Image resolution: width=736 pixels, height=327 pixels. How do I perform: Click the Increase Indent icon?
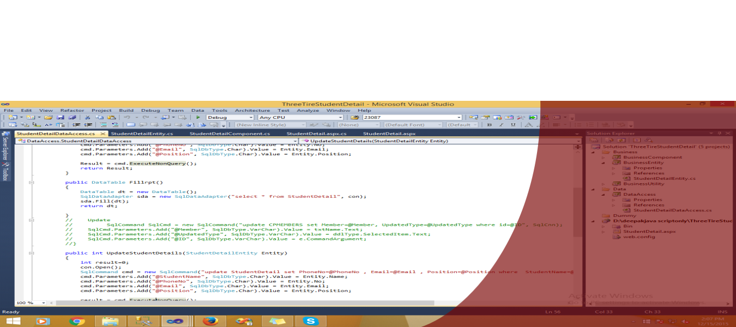88,125
